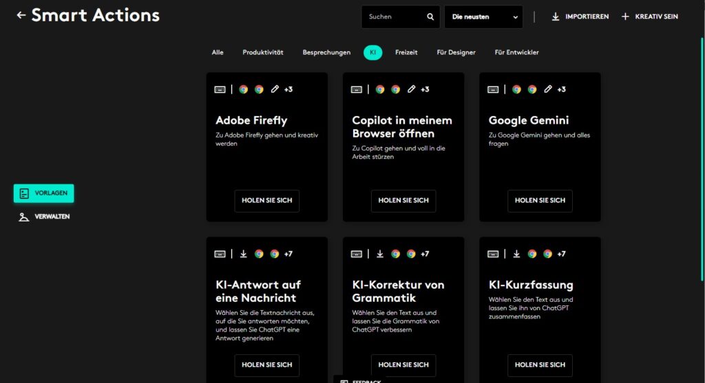The height and width of the screenshot is (383, 705).
Task: Click the KI-Antwort auf eine Nachricht title
Action: (x=258, y=292)
